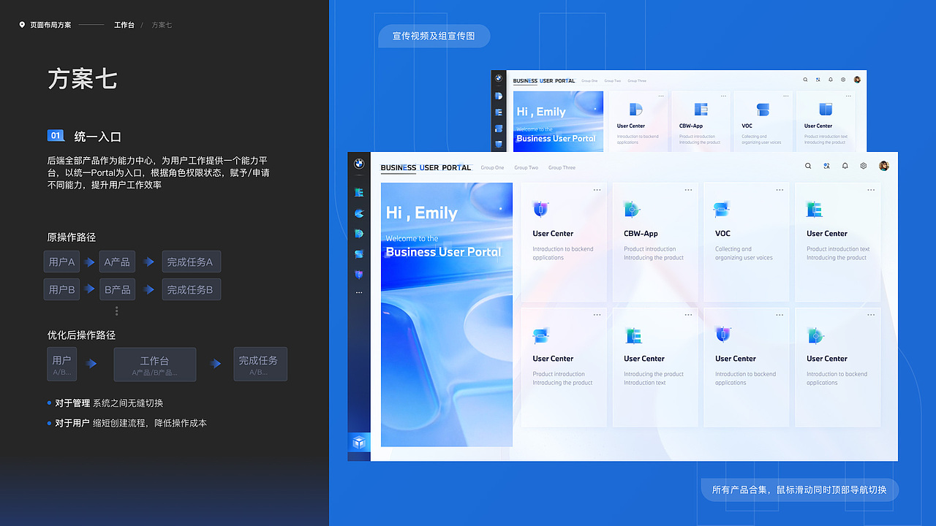Select BUSINESS USER PORTAL tab in back window
This screenshot has height=526, width=936.
click(x=544, y=81)
